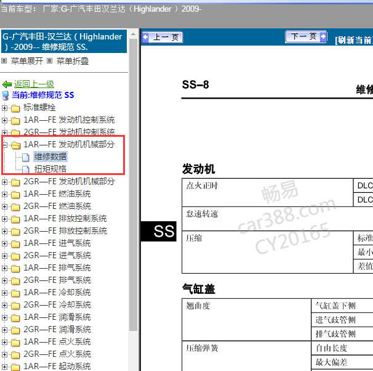Screen dimensions: 373x371
Task: Expand 2GR—FE 排放控制系统 node
Action: coord(4,231)
